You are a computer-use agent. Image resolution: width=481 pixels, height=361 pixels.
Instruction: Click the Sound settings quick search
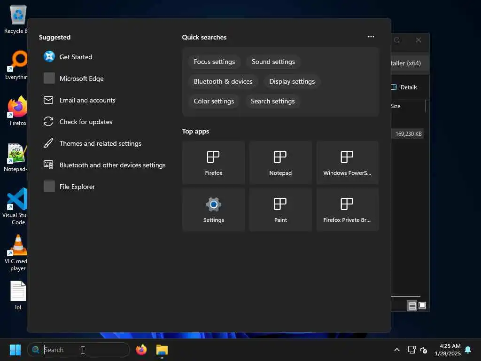pyautogui.click(x=273, y=62)
